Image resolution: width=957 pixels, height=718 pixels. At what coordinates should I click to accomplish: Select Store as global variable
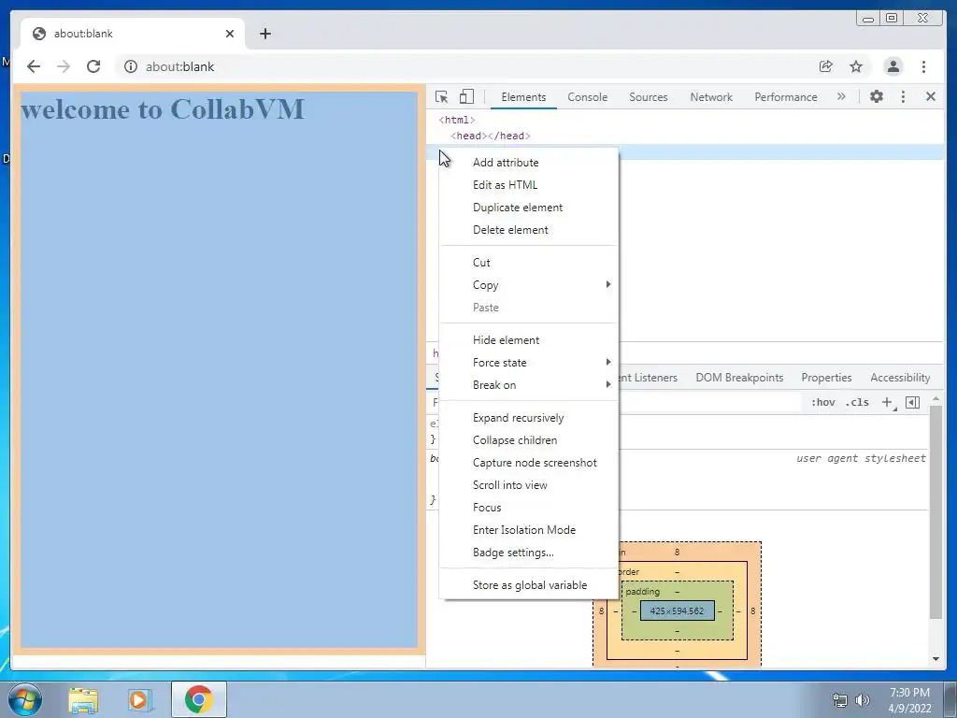pyautogui.click(x=529, y=585)
